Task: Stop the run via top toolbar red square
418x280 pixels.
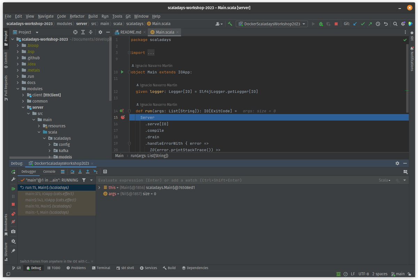Action: pos(336,24)
